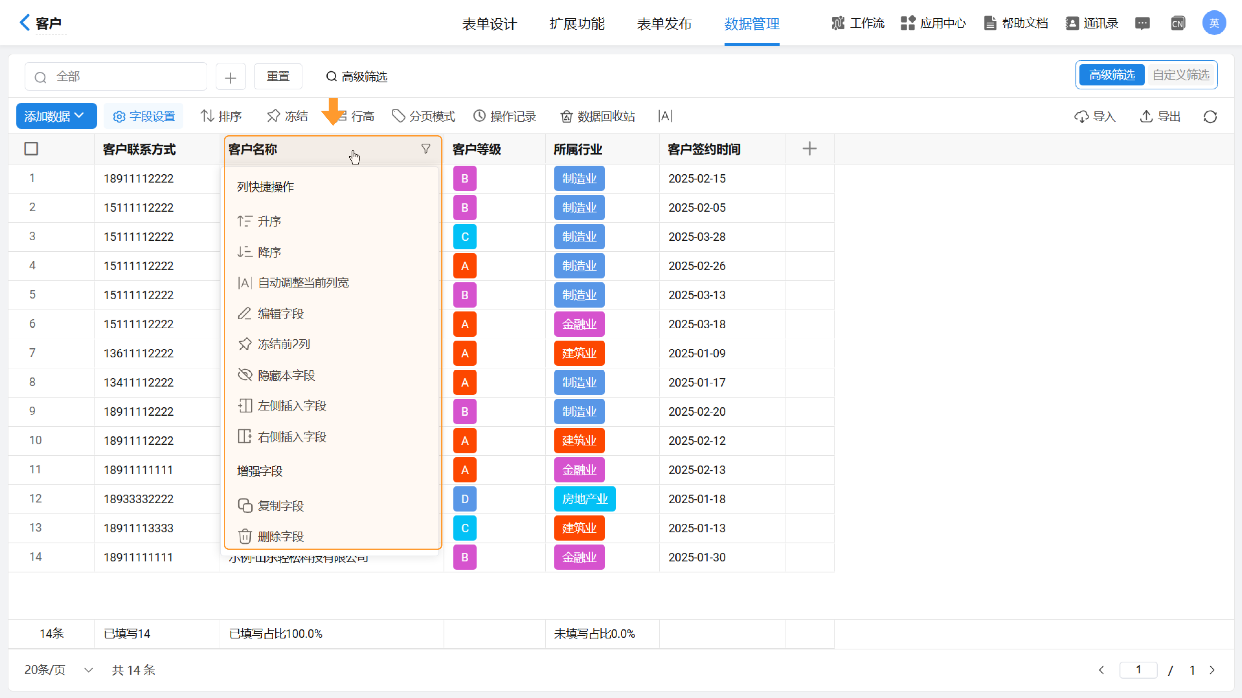The width and height of the screenshot is (1242, 698).
Task: Click the 英 user avatar
Action: (x=1214, y=23)
